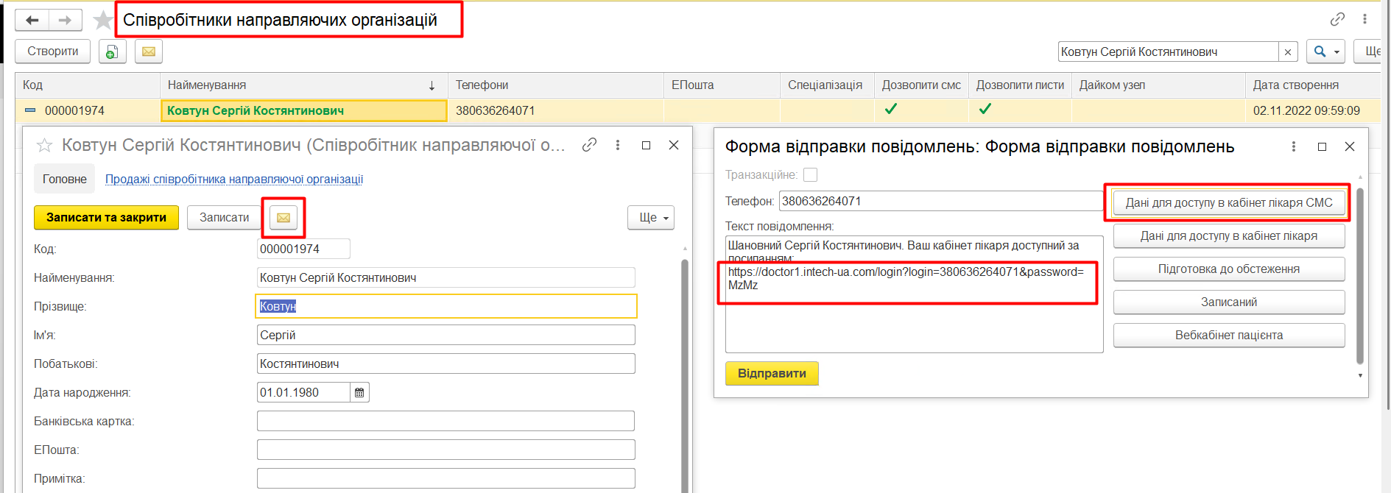This screenshot has height=493, width=1391.
Task: Switch to the Головне tab
Action: tap(64, 179)
